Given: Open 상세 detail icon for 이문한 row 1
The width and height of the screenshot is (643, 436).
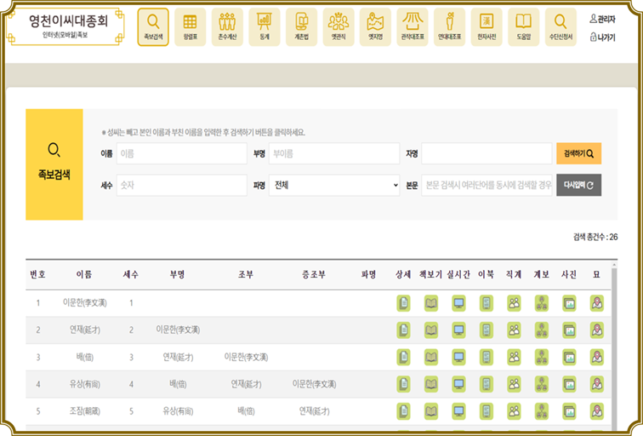Looking at the screenshot, I should [403, 303].
